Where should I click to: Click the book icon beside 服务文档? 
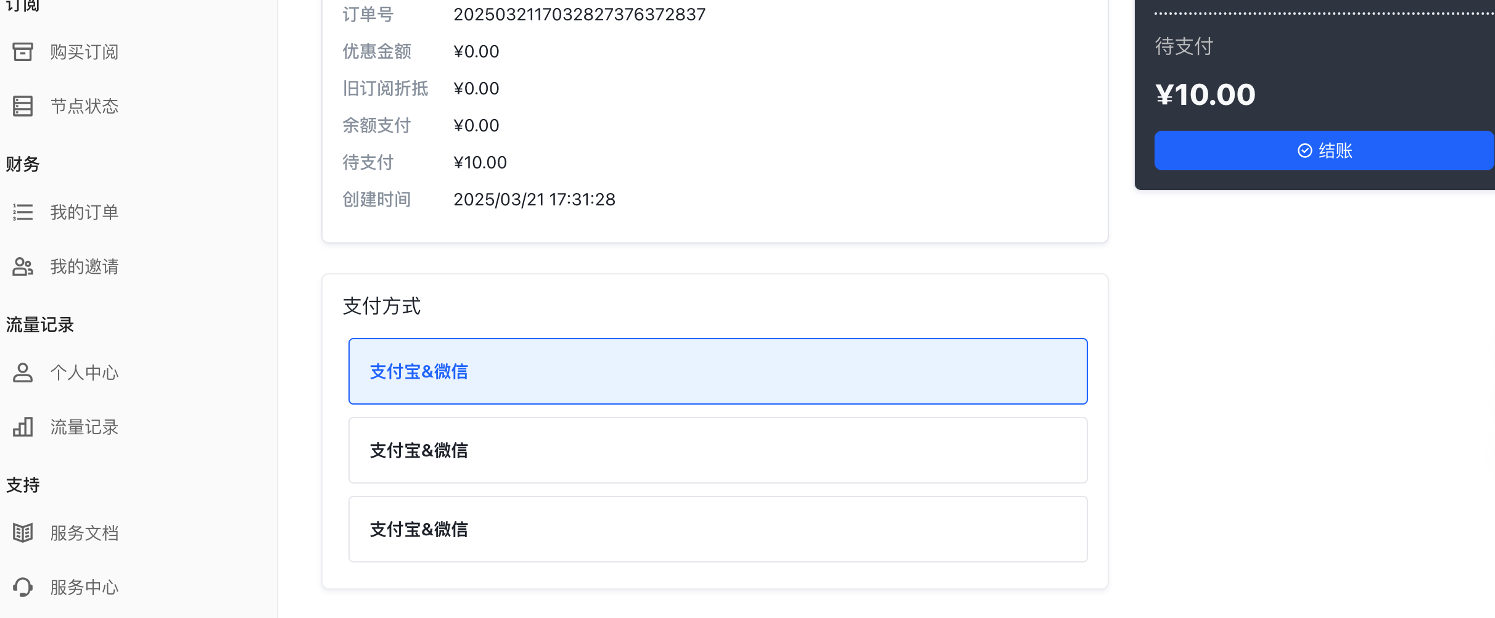23,533
